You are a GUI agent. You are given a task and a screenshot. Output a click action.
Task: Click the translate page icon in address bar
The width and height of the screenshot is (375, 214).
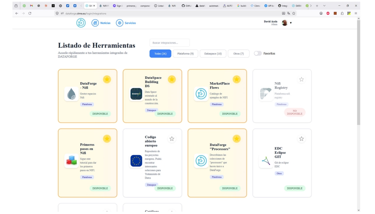click(x=289, y=13)
